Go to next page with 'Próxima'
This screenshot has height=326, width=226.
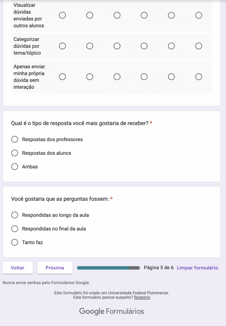[55, 268]
